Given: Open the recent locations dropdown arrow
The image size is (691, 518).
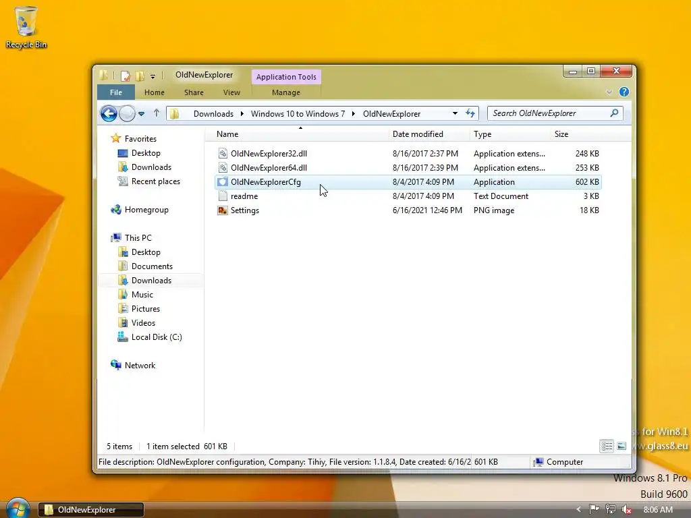Looking at the screenshot, I should point(142,113).
